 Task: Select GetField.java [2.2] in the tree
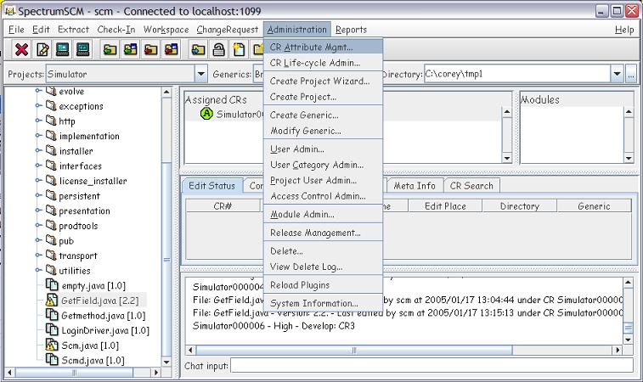coord(99,301)
